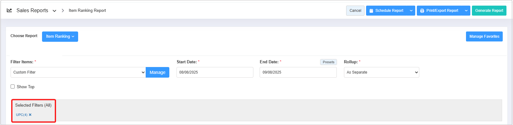Open the Item Ranking report chooser

(x=60, y=36)
